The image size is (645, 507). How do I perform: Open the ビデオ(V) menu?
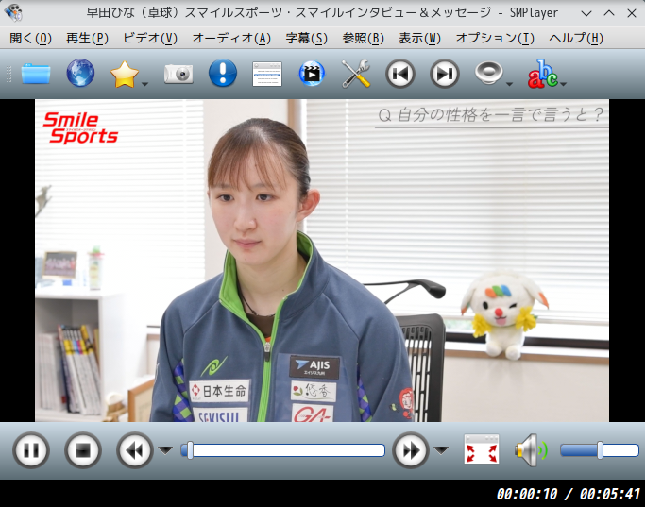tap(150, 39)
